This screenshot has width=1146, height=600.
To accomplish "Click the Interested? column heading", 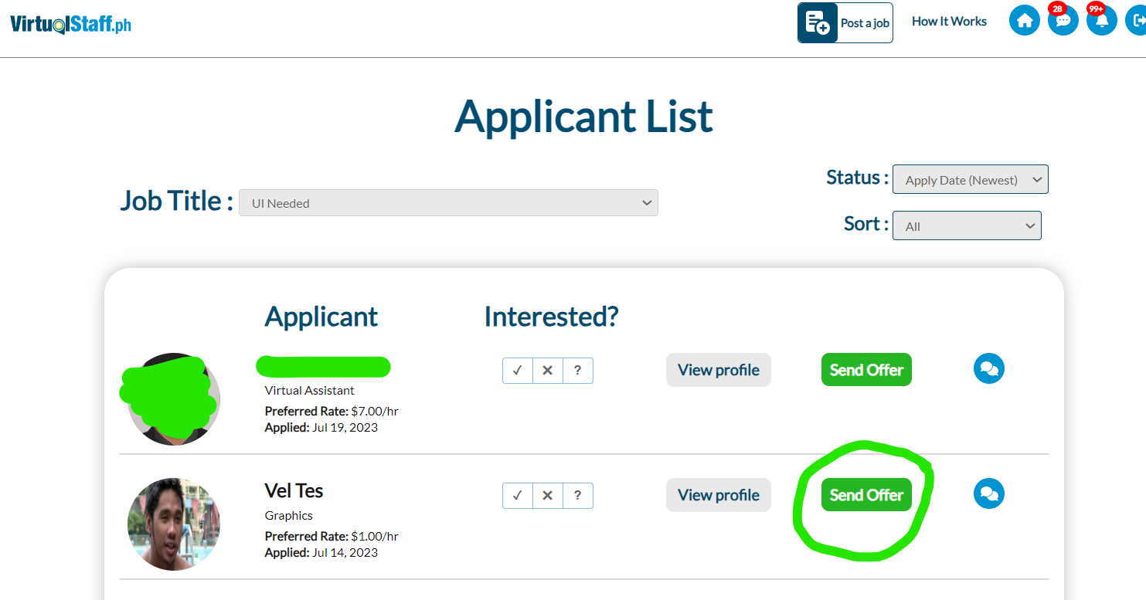I will 552,317.
